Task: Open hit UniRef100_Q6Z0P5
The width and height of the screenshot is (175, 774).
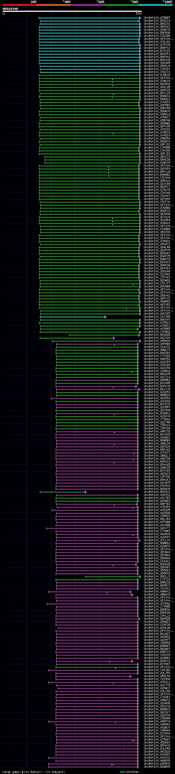Action: tap(157, 314)
